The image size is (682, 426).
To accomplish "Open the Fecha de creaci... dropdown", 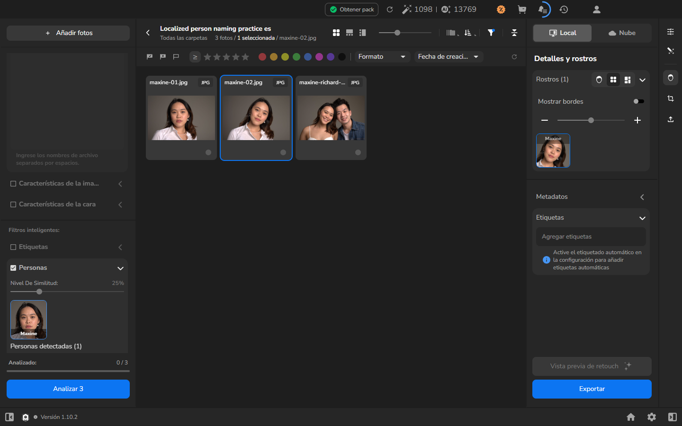I will point(449,57).
